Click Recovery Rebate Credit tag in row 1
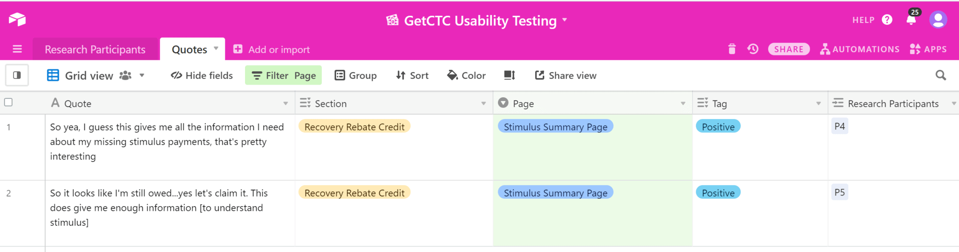 coord(354,127)
